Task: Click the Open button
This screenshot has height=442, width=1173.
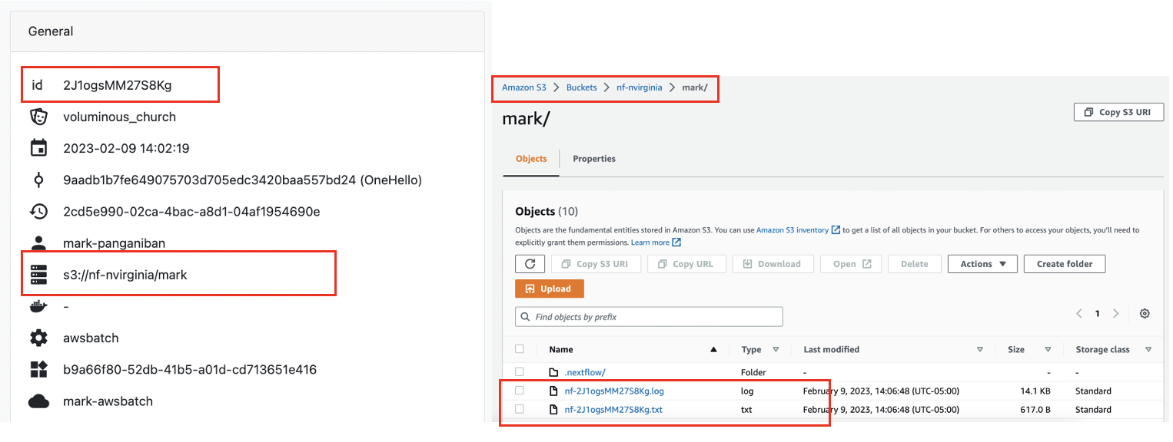Action: [x=852, y=264]
